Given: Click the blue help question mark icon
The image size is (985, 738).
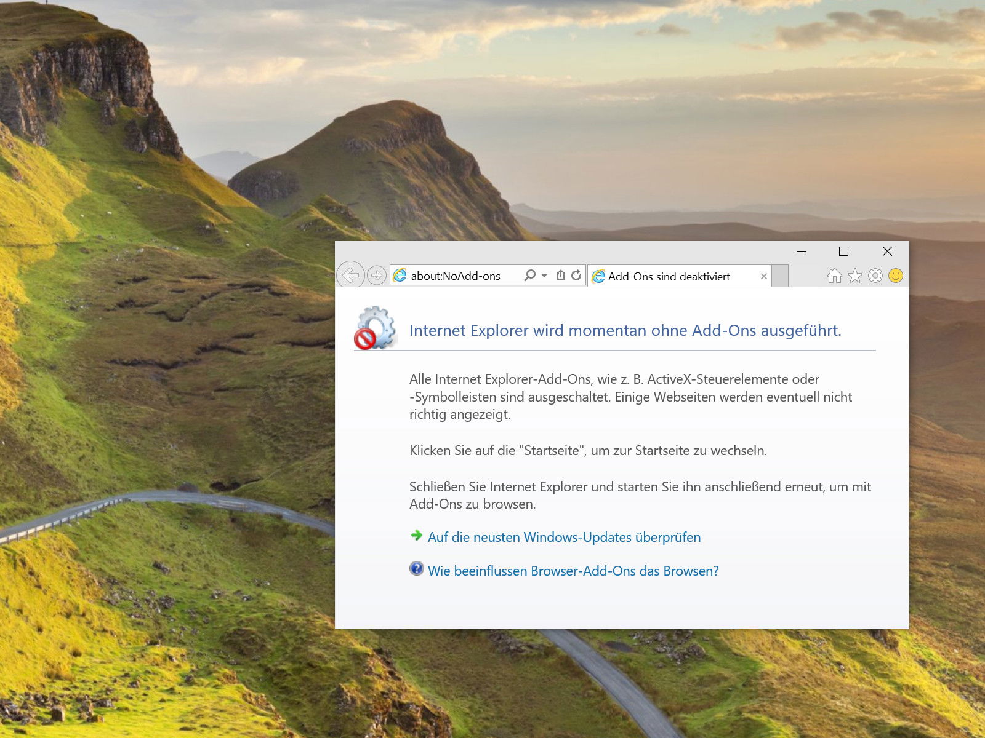Looking at the screenshot, I should click(x=417, y=568).
